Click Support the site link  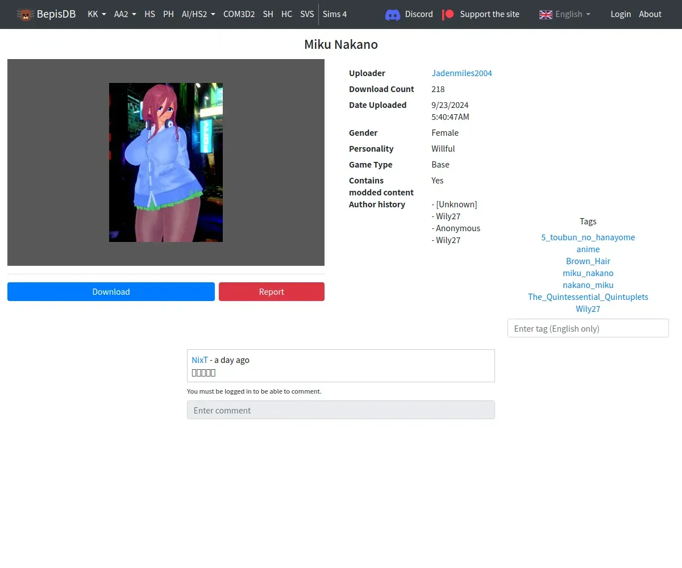489,14
